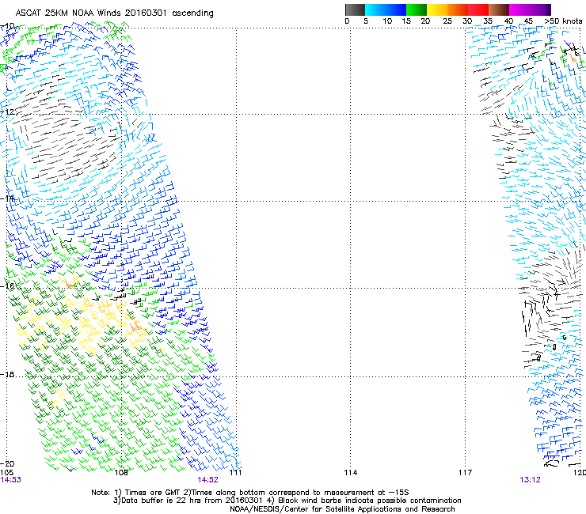Click the purple 14:53 swath time
Image resolution: width=586 pixels, height=514 pixels.
[x=10, y=480]
